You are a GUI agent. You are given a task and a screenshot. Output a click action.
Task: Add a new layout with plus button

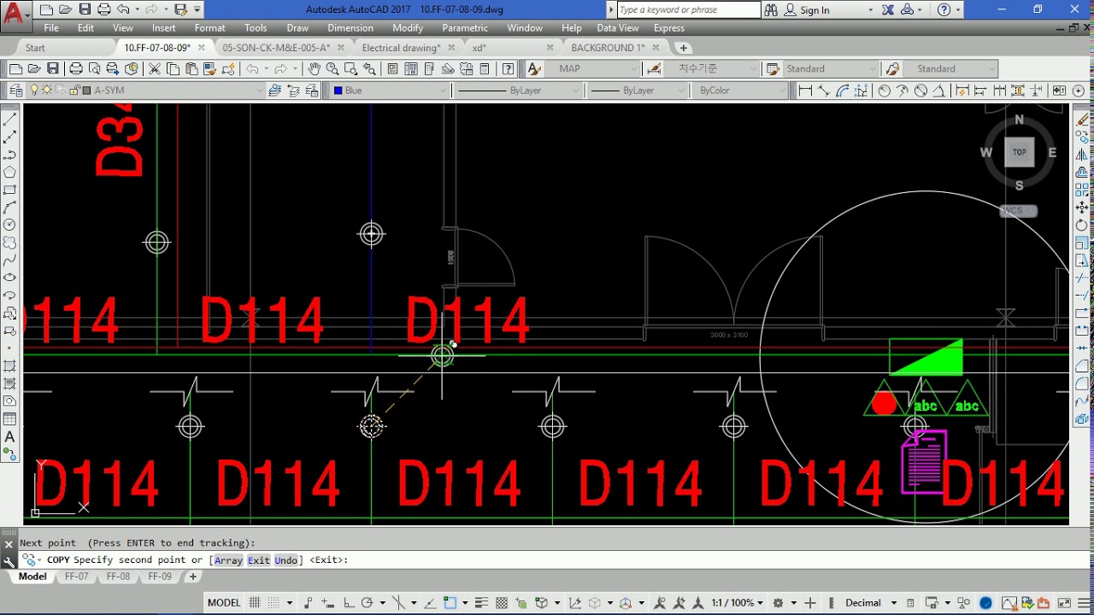click(193, 577)
